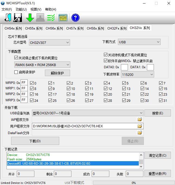The width and height of the screenshot is (175, 185).
Task: Click the WCHISPTool app icon in title bar
Action: tap(3, 3)
